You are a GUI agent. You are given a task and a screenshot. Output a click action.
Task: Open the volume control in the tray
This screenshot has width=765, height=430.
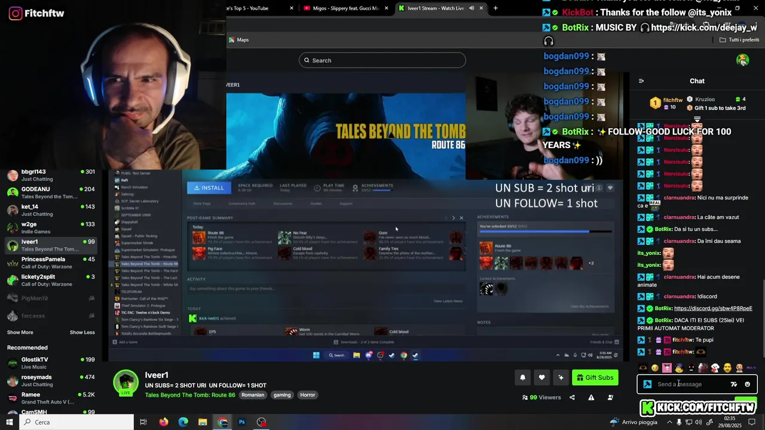(x=698, y=422)
